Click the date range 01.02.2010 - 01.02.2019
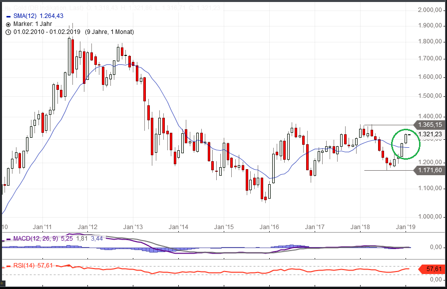The width and height of the screenshot is (447, 289). [47, 32]
